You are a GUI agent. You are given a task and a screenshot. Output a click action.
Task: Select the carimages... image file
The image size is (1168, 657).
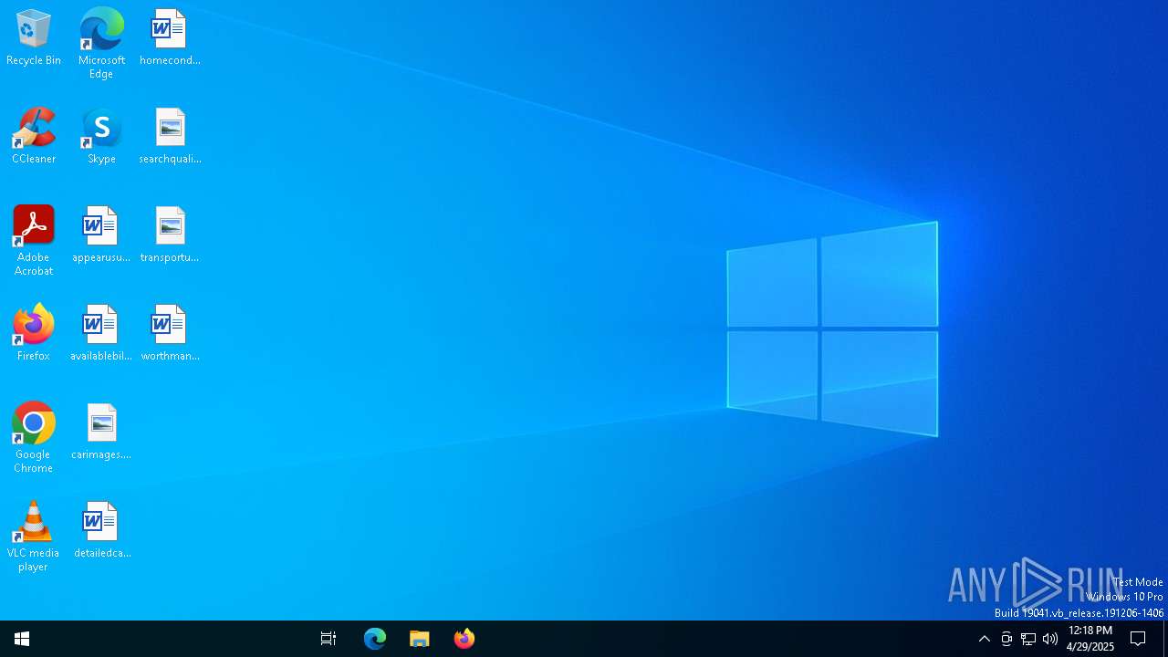point(101,432)
